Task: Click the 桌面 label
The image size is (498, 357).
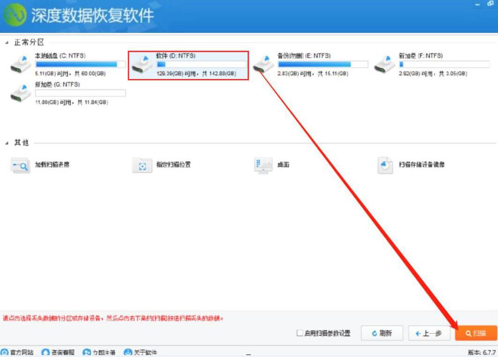Action: click(x=283, y=164)
